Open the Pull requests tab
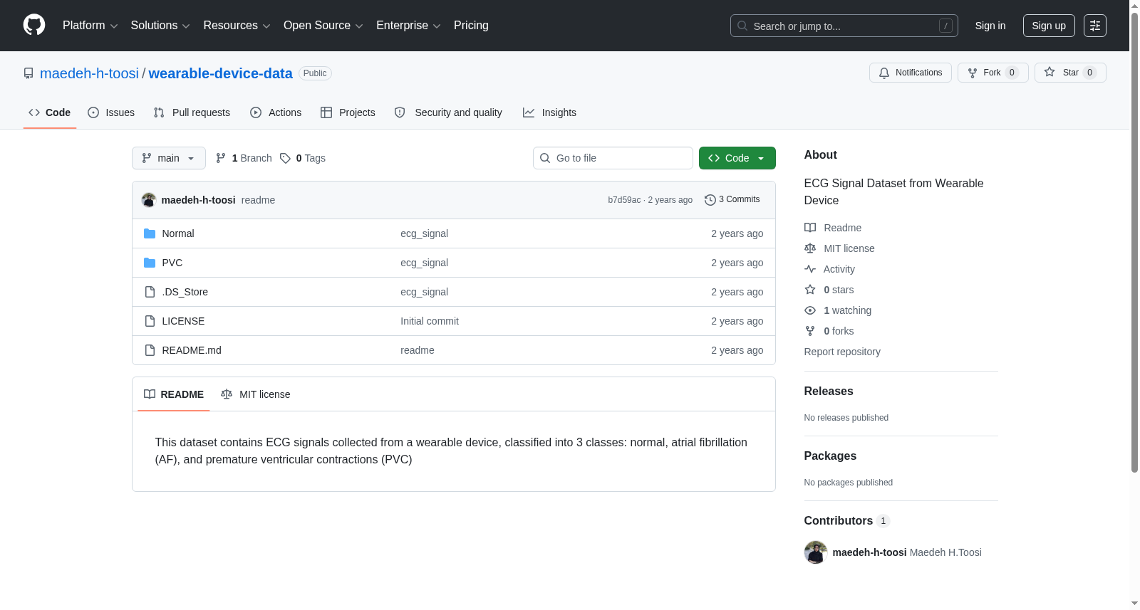Viewport: 1140px width, 610px height. (x=192, y=112)
